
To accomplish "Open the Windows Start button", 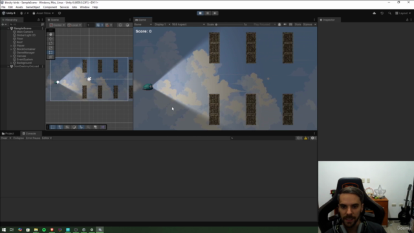I will click(x=4, y=230).
